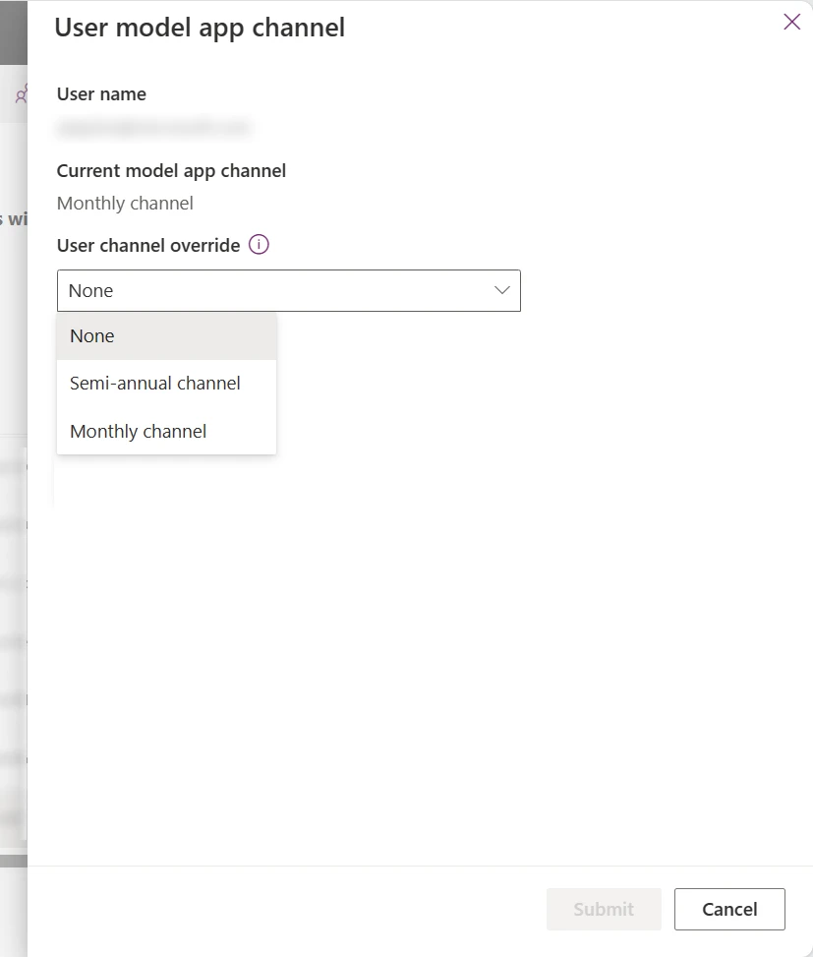Viewport: 813px width, 957px height.
Task: Click the purple people icon on the left
Action: pyautogui.click(x=20, y=94)
